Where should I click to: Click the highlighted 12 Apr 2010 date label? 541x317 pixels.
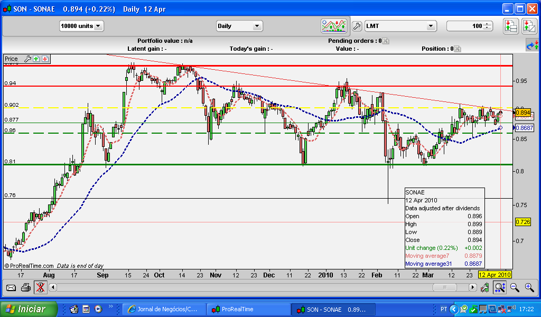tap(495, 275)
